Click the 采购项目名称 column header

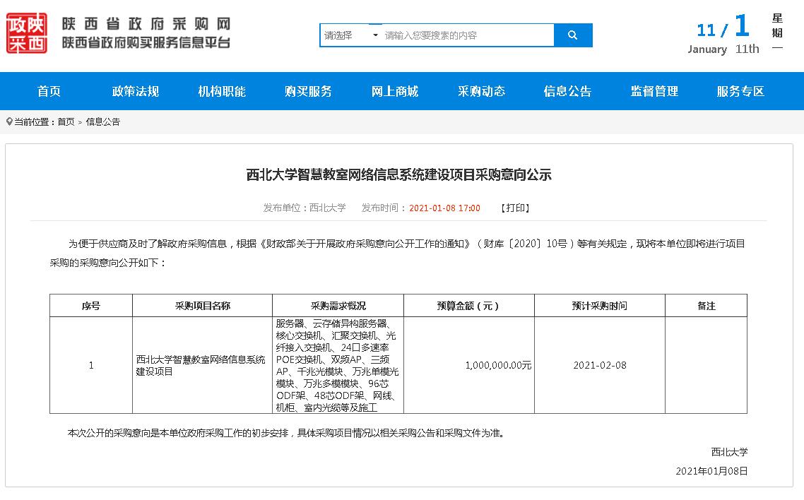pos(202,306)
